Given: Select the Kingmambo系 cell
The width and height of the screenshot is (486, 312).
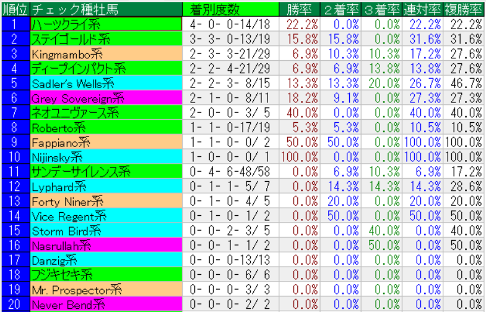Looking at the screenshot, I should 105,54.
